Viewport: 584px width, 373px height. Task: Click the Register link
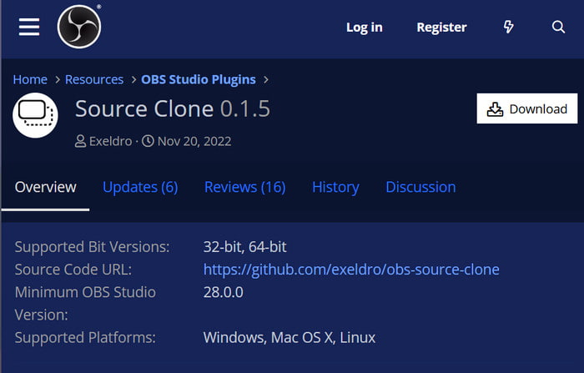click(441, 28)
